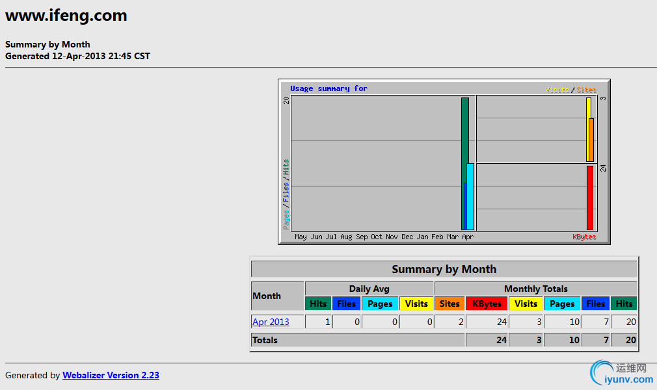Open the Apr 2013 monthly report link

pyautogui.click(x=271, y=322)
